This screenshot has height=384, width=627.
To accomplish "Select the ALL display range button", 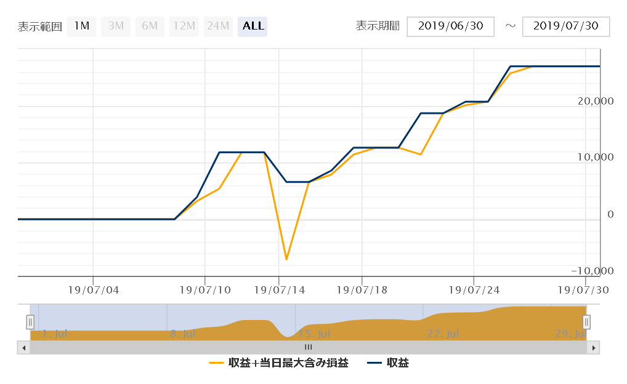I will point(253,26).
